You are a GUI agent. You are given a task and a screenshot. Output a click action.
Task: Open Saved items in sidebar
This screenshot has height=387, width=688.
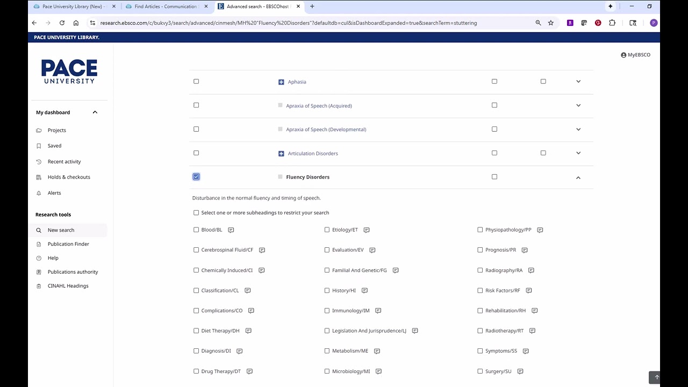[x=54, y=146]
